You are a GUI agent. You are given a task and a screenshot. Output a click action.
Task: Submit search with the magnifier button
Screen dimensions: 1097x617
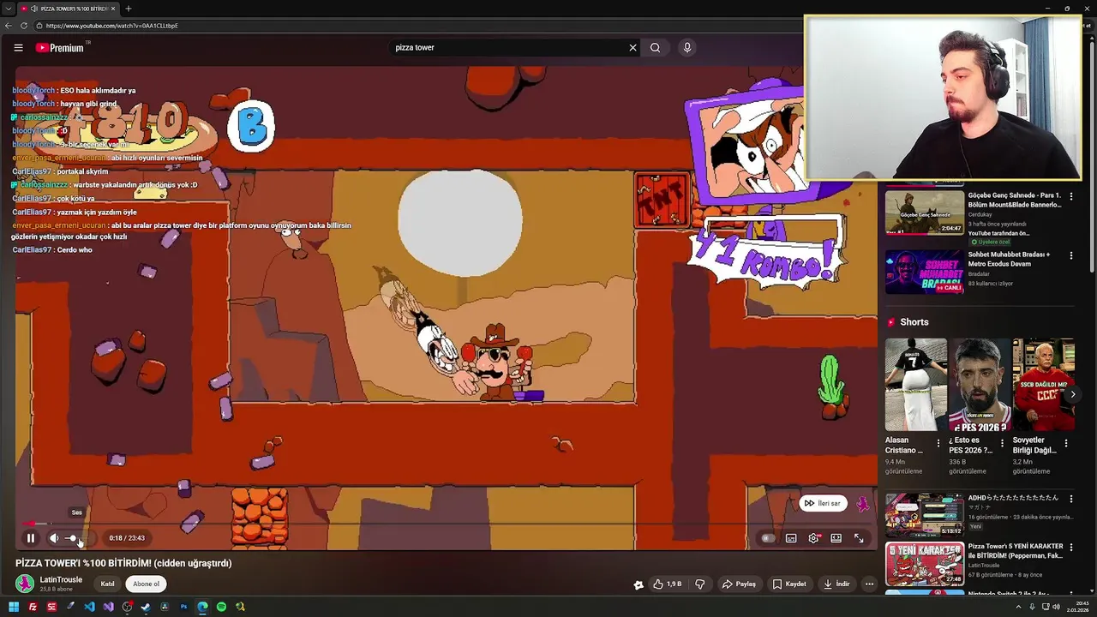pos(655,48)
